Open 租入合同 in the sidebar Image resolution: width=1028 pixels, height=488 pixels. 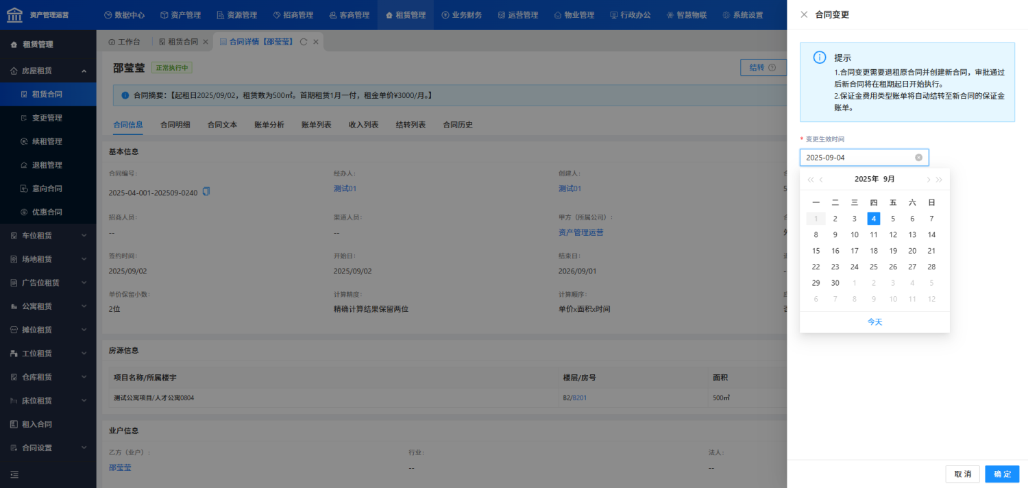tap(48, 424)
